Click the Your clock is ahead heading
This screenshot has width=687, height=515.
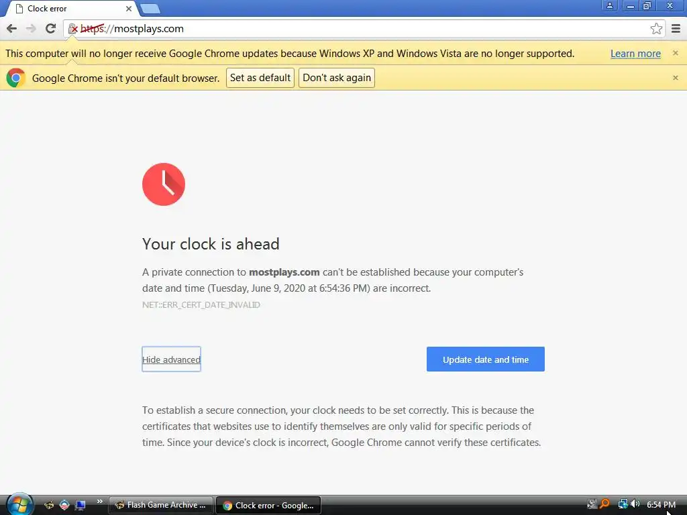coord(211,244)
